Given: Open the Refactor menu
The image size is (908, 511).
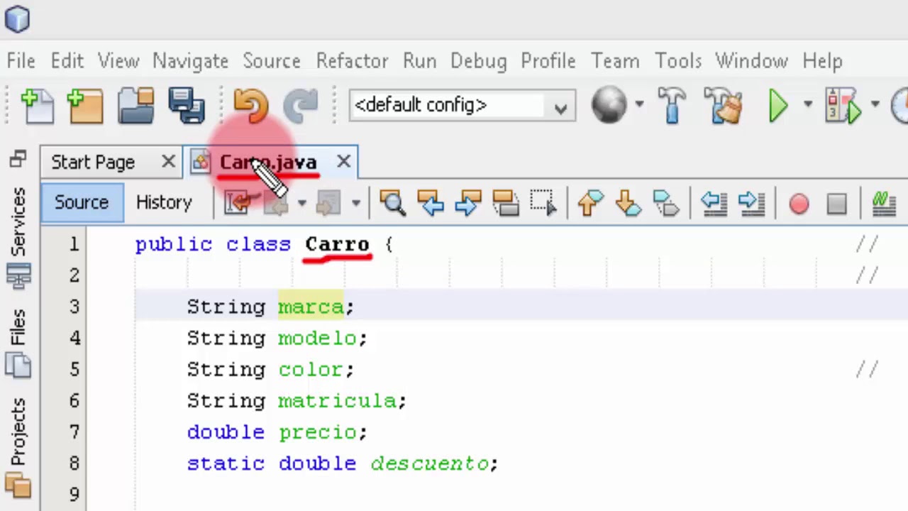Looking at the screenshot, I should [352, 61].
